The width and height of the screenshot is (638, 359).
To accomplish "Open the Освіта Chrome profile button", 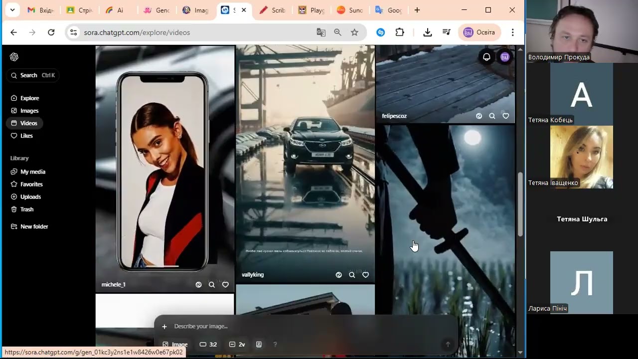I will (x=479, y=32).
